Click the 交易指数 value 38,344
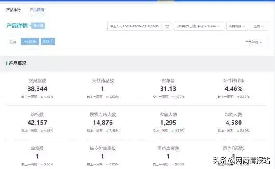 (x=37, y=88)
